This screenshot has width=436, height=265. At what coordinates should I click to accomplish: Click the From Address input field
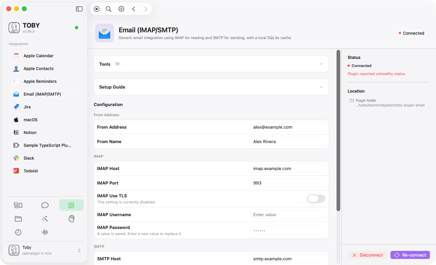click(288, 127)
